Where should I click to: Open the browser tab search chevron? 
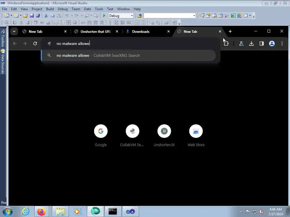click(x=14, y=31)
